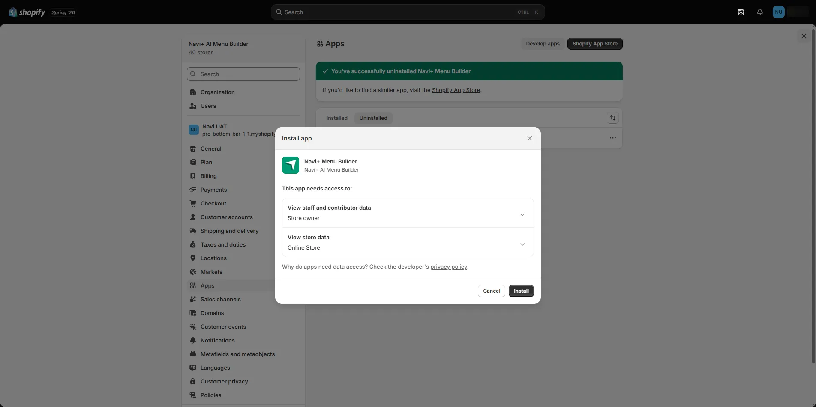The height and width of the screenshot is (407, 816).
Task: Open Payments settings page
Action: 214,190
